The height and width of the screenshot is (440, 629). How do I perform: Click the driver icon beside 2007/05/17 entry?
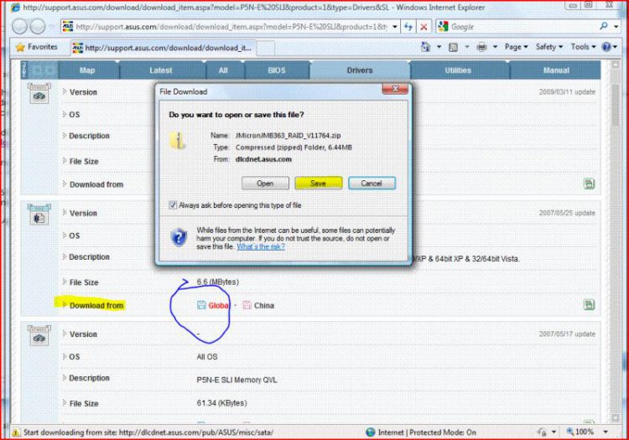(x=39, y=335)
